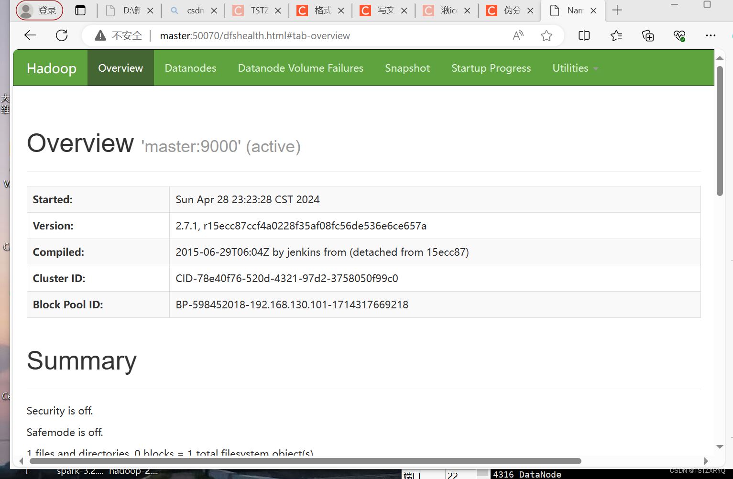Open the Favorites list icon
This screenshot has height=479, width=733.
(616, 35)
